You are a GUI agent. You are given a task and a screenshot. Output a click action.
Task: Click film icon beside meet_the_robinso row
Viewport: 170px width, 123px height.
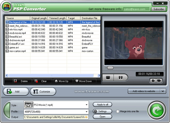(7, 26)
